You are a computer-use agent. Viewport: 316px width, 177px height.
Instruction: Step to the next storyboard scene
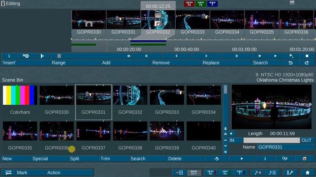206,56
